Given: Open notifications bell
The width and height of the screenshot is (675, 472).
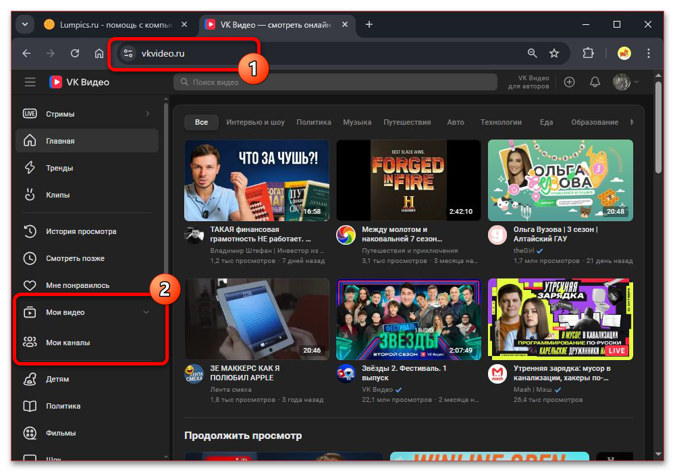Looking at the screenshot, I should pos(595,82).
